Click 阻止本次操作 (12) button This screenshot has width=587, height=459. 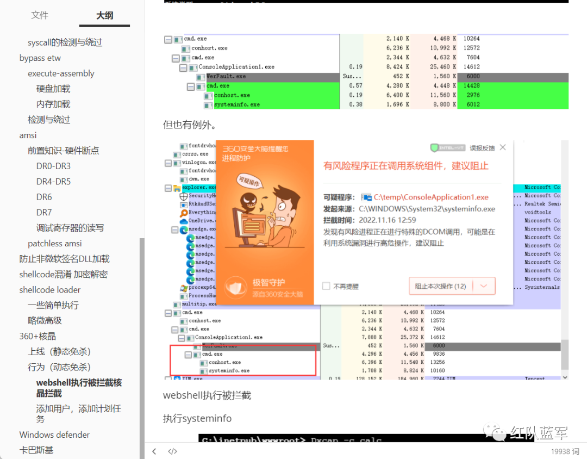click(441, 286)
